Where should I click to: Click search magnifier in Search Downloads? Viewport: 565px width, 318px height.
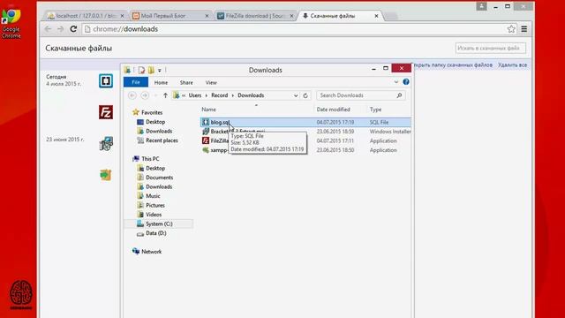click(399, 95)
